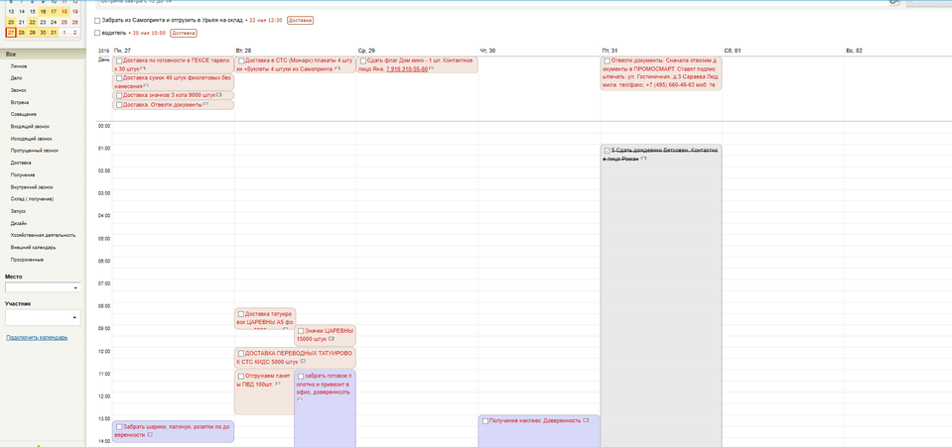Open comment icon on 'Доставка значков 3 кота' event
The width and height of the screenshot is (952, 447).
218,95
